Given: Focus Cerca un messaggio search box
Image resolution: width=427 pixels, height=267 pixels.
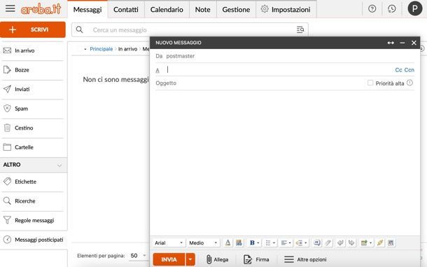Looking at the screenshot, I should (190, 29).
